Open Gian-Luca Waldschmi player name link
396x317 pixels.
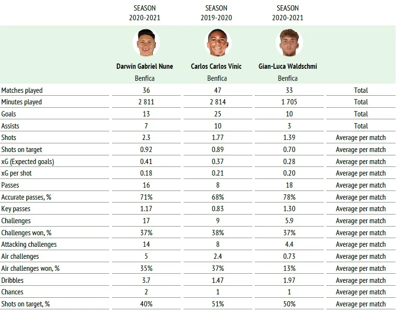[x=288, y=66]
